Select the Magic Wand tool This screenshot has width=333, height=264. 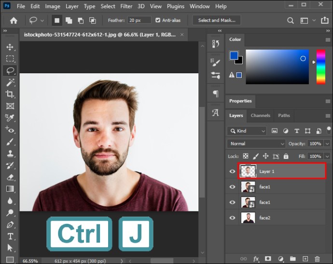(x=10, y=82)
